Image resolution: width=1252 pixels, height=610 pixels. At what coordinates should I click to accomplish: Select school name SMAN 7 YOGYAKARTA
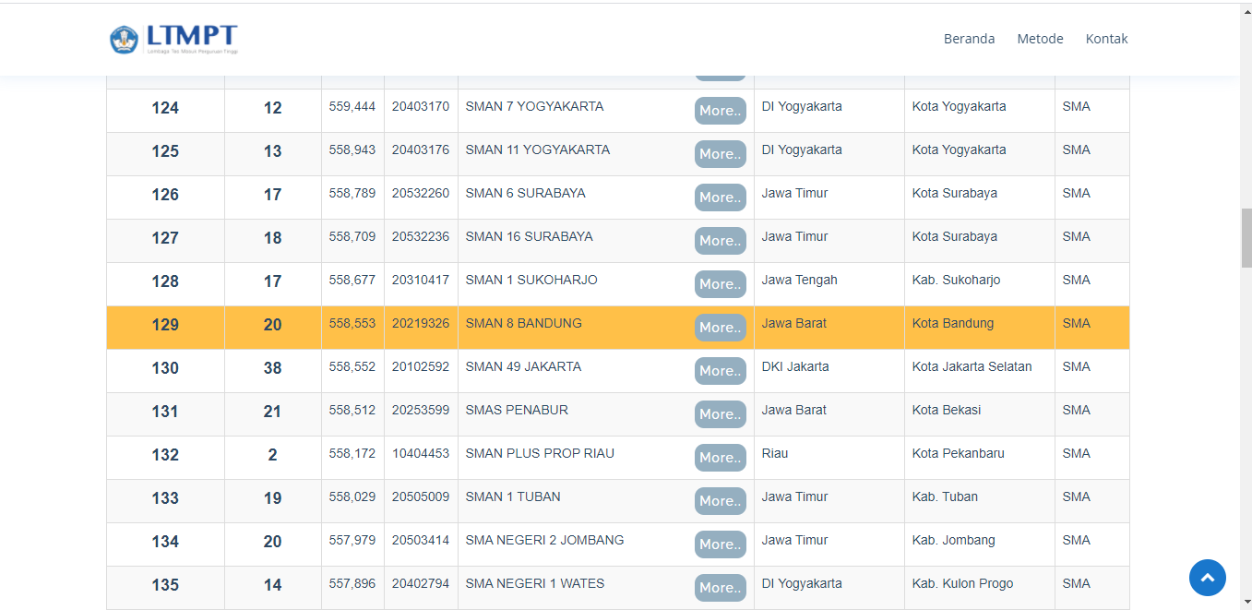point(534,106)
